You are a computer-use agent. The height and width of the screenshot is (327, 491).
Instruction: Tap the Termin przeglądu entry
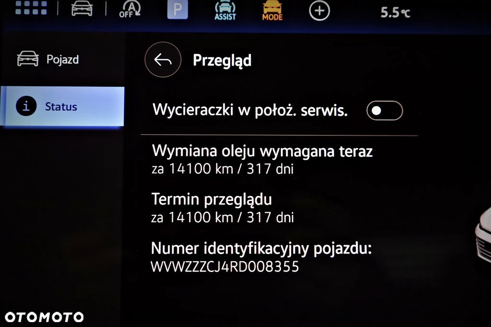point(222,208)
